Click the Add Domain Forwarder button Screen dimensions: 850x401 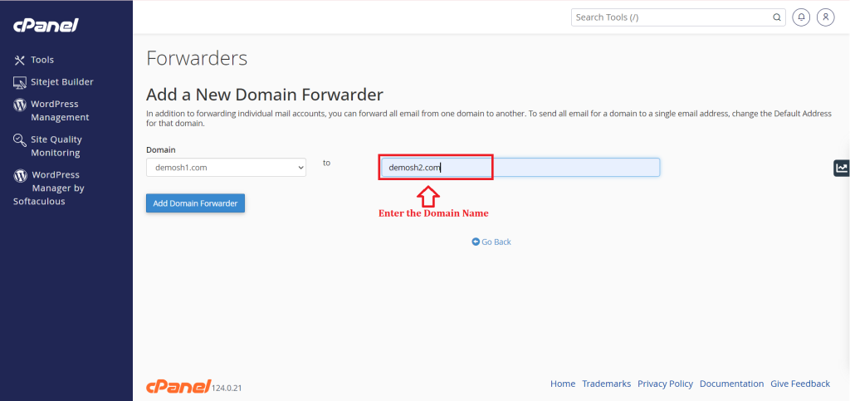(195, 203)
